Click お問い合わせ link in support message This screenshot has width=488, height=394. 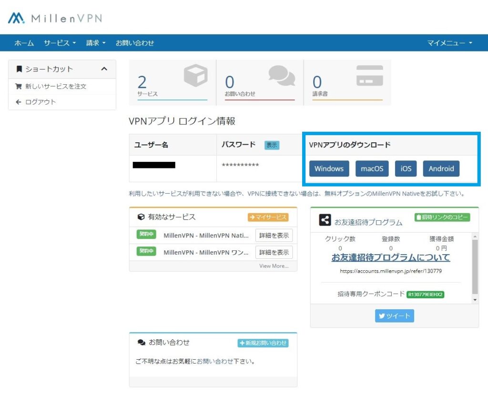(215, 361)
